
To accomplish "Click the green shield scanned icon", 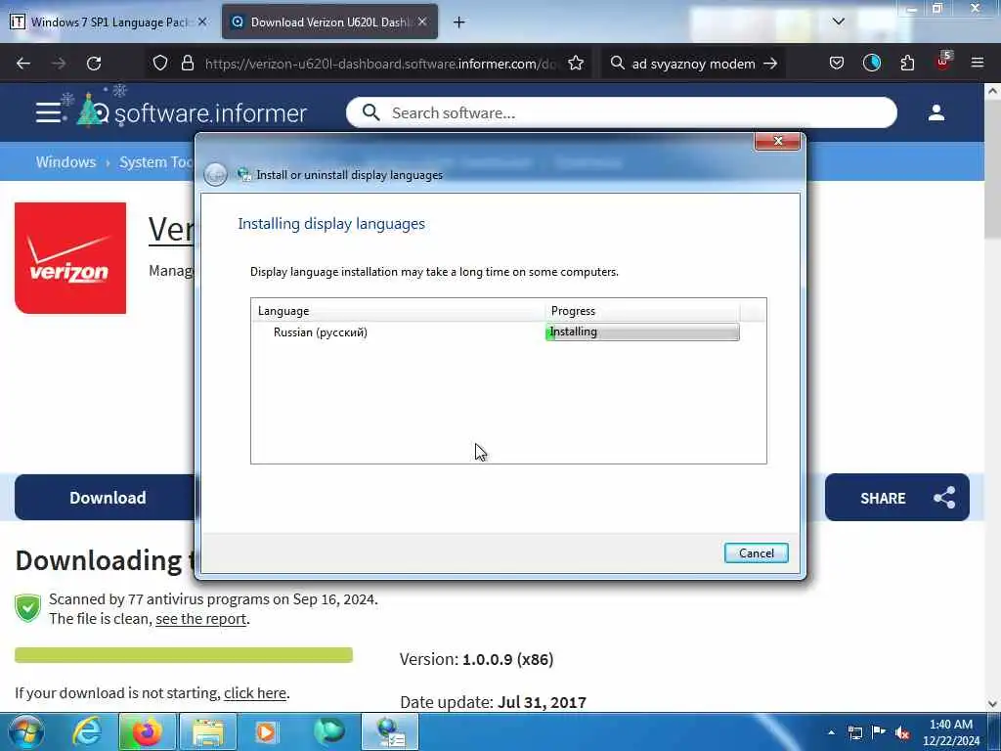I will coord(28,608).
